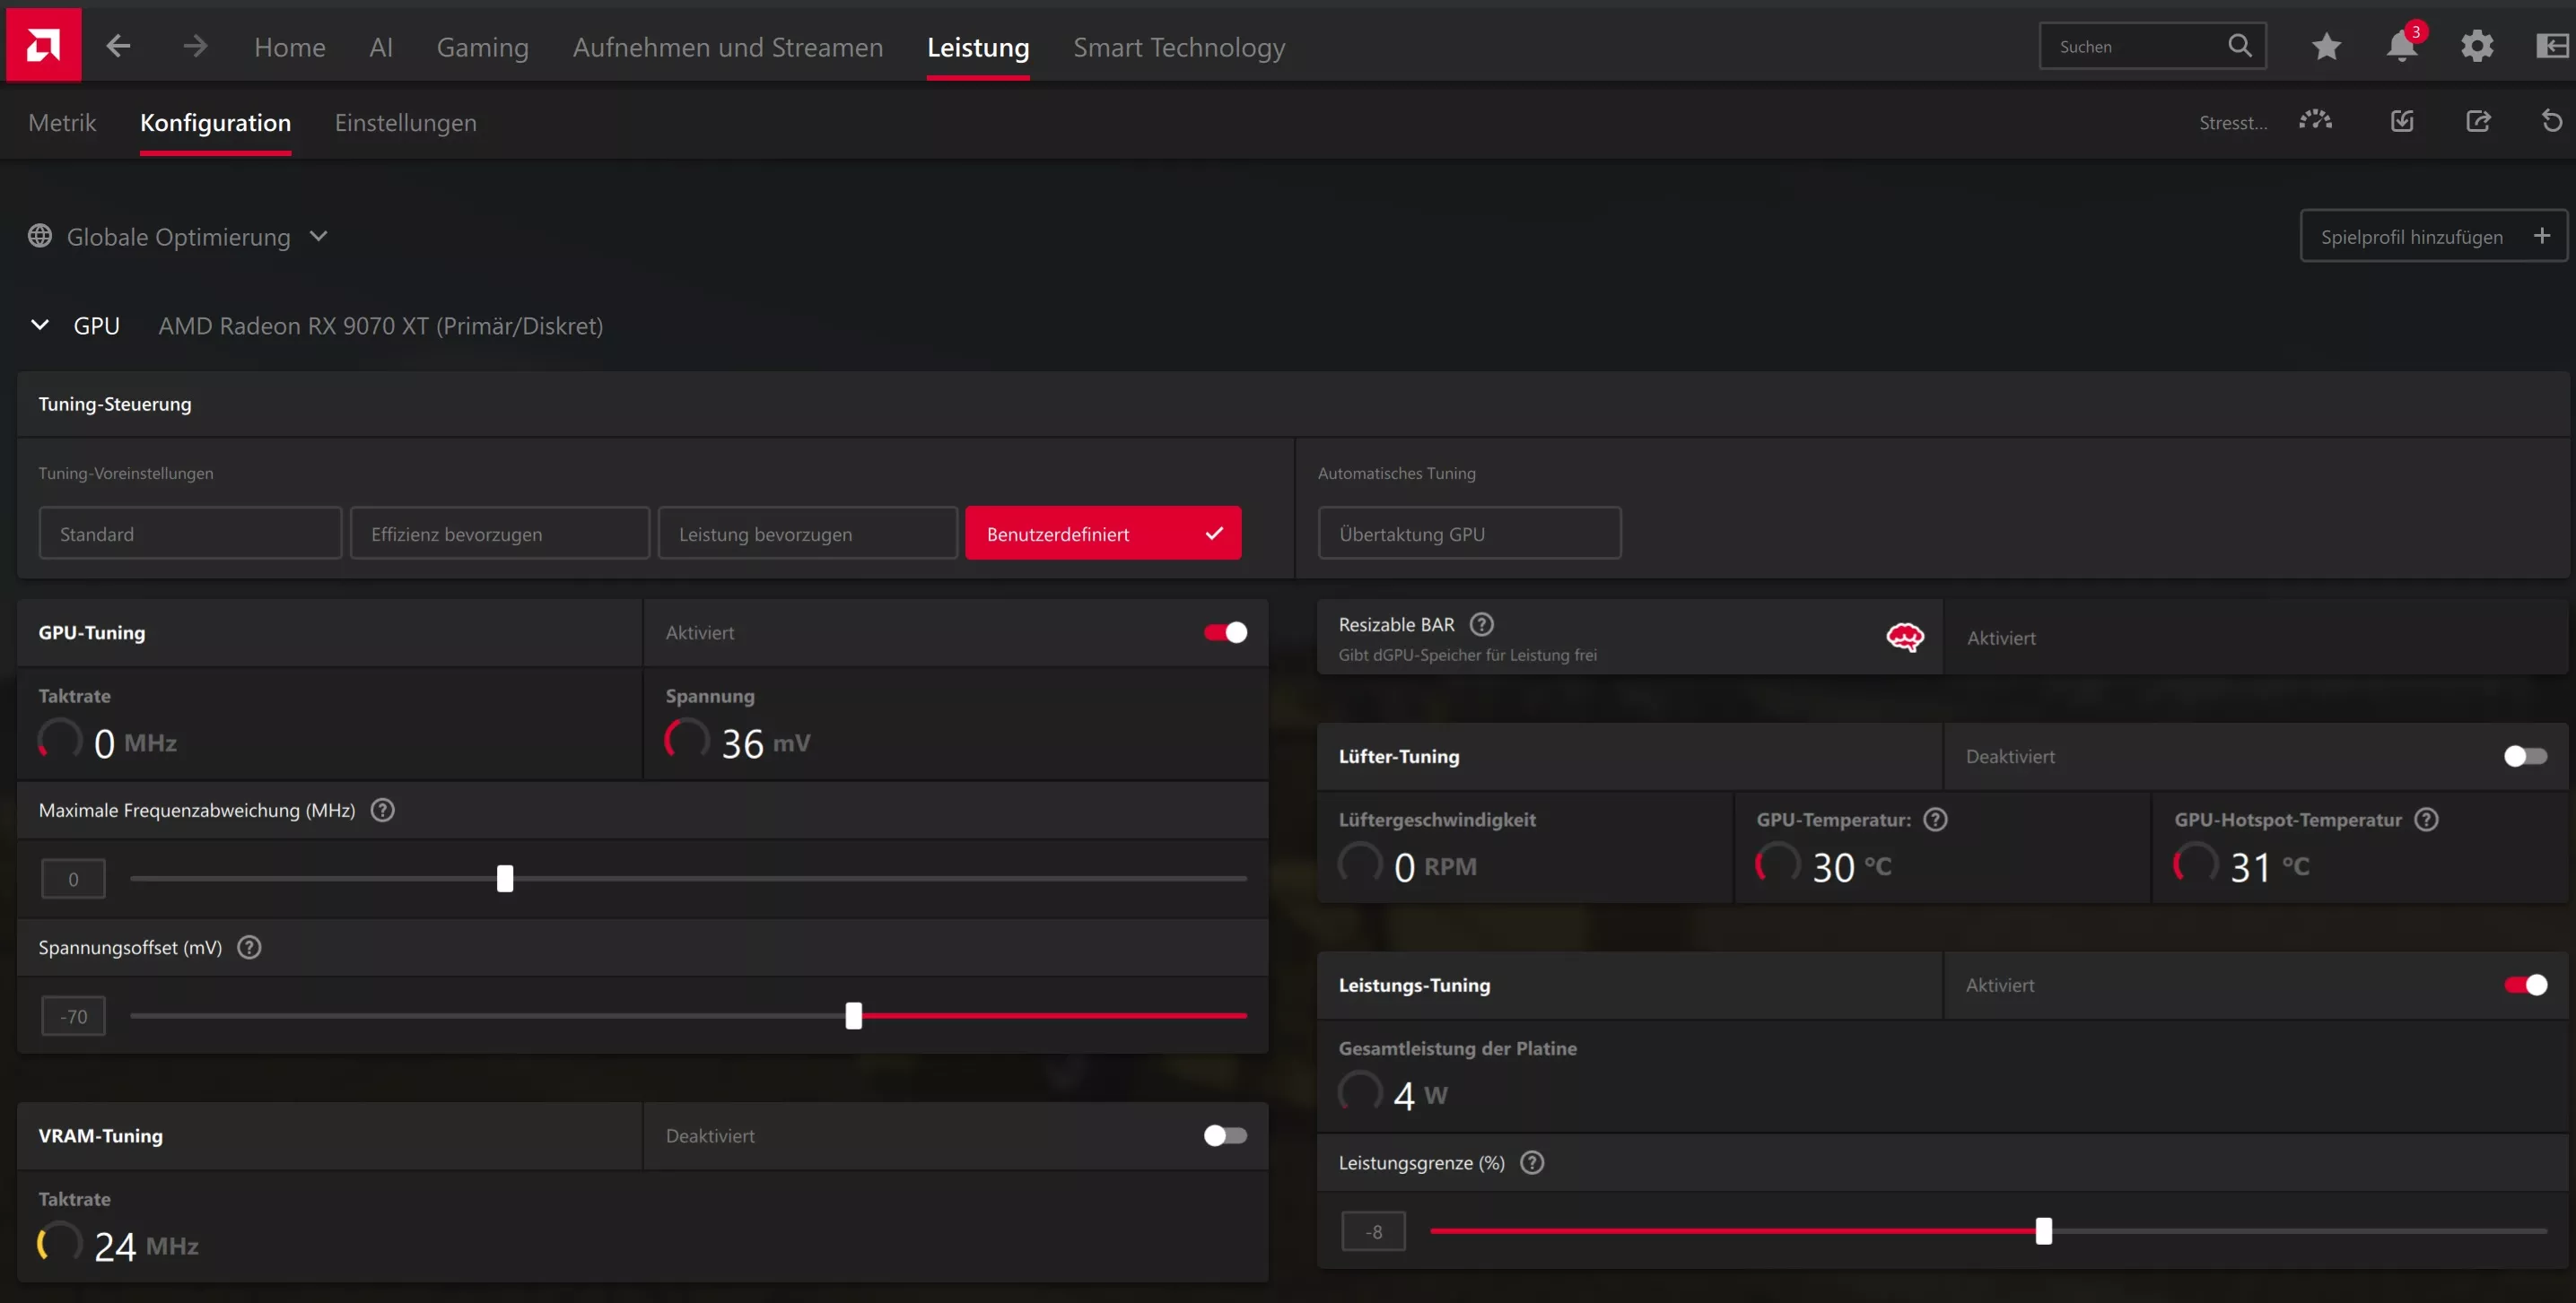Image resolution: width=2576 pixels, height=1303 pixels.
Task: Click the Spannungsoffset slider handle
Action: [853, 1015]
